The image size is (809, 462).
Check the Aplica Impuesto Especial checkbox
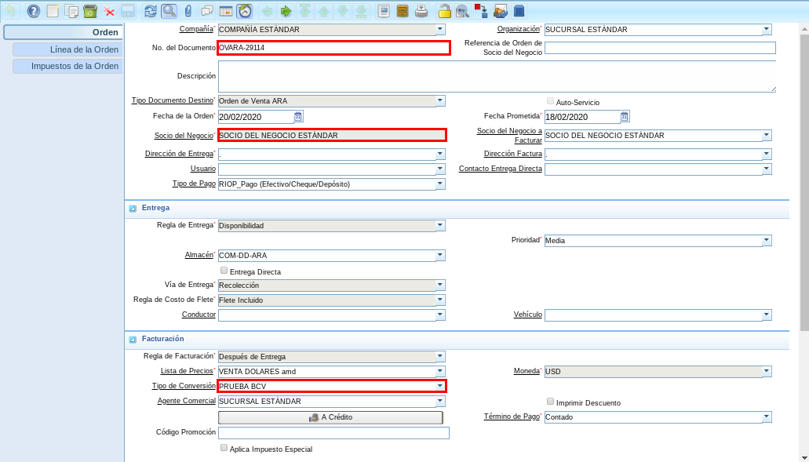pyautogui.click(x=224, y=448)
